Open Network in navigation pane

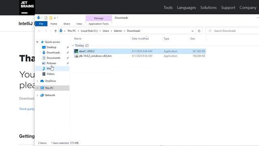click(50, 95)
